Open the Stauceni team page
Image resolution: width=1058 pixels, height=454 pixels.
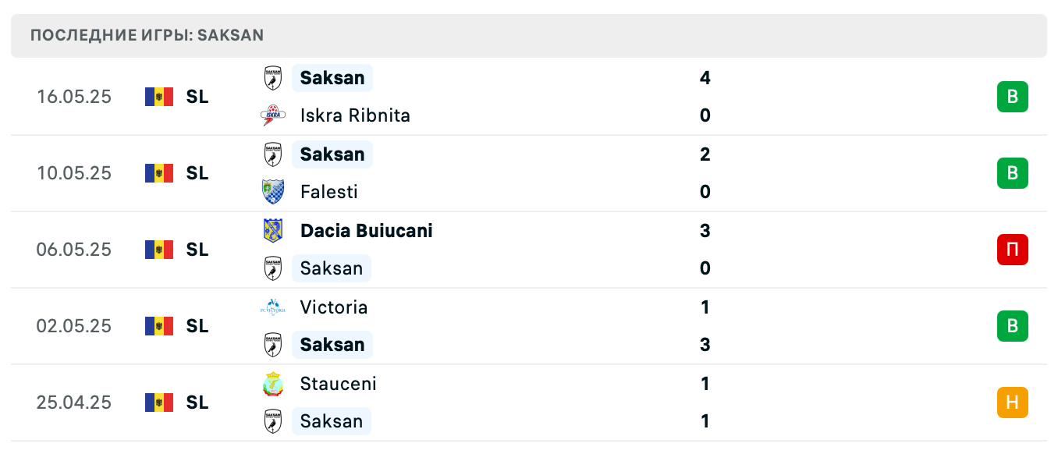[x=338, y=384]
